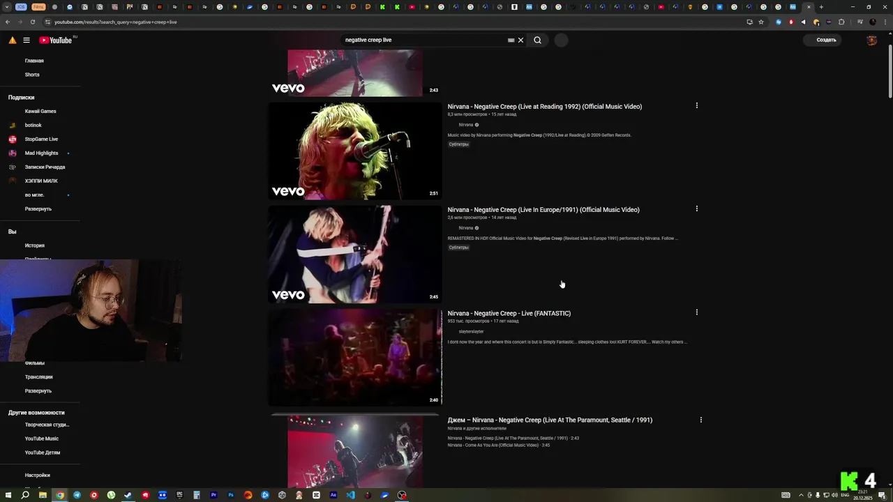Open Windows Start menu
This screenshot has height=502, width=893.
(x=8, y=495)
